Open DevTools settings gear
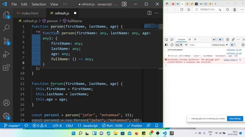The image size is (245, 137). [227, 40]
